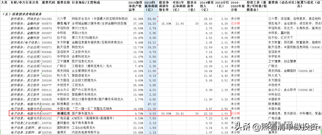Select ROE value 33.23%
Viewport: 322px width, 135px height.
point(138,123)
